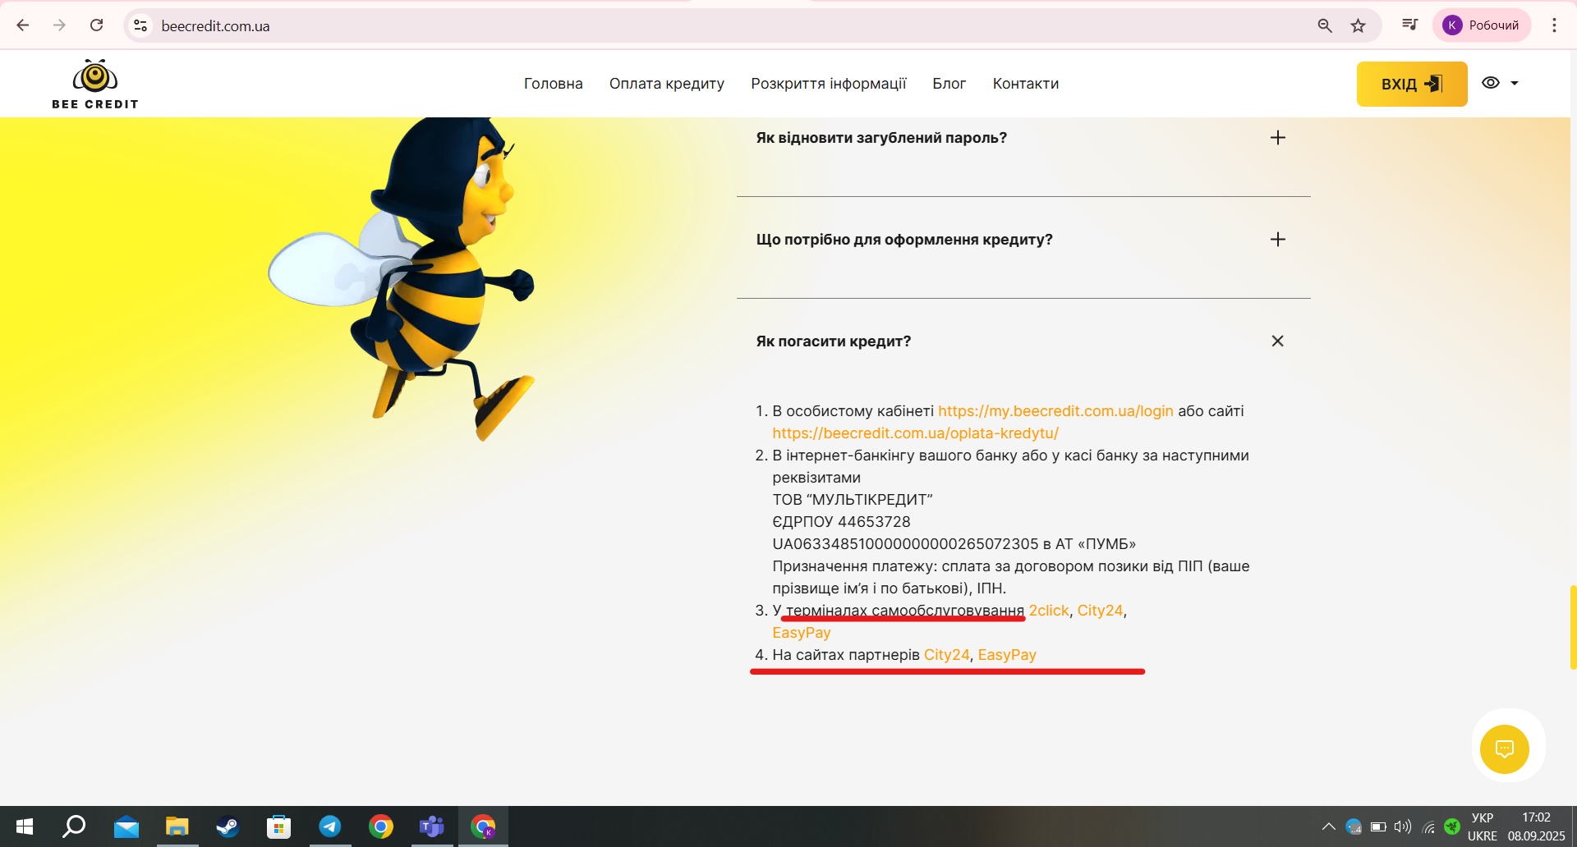
Task: Click question 'Як відновити загублений пароль?' text
Action: point(881,138)
